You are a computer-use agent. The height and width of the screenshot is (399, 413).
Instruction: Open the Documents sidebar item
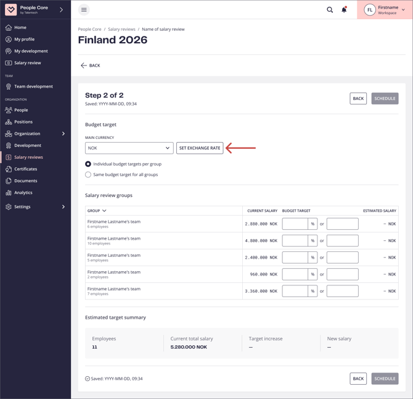pos(26,181)
